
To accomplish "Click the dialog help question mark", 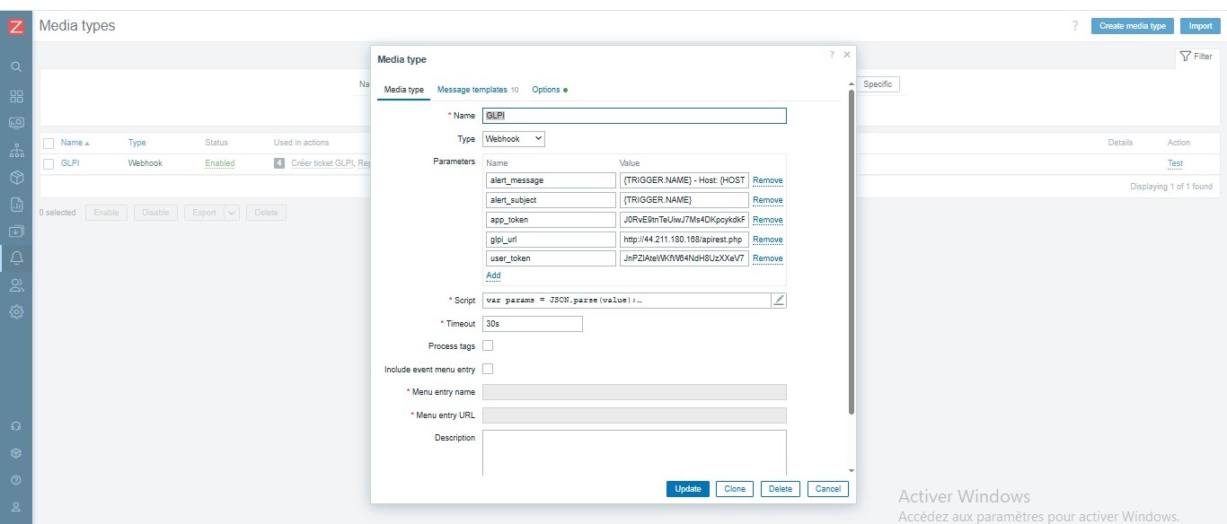I will pos(832,55).
